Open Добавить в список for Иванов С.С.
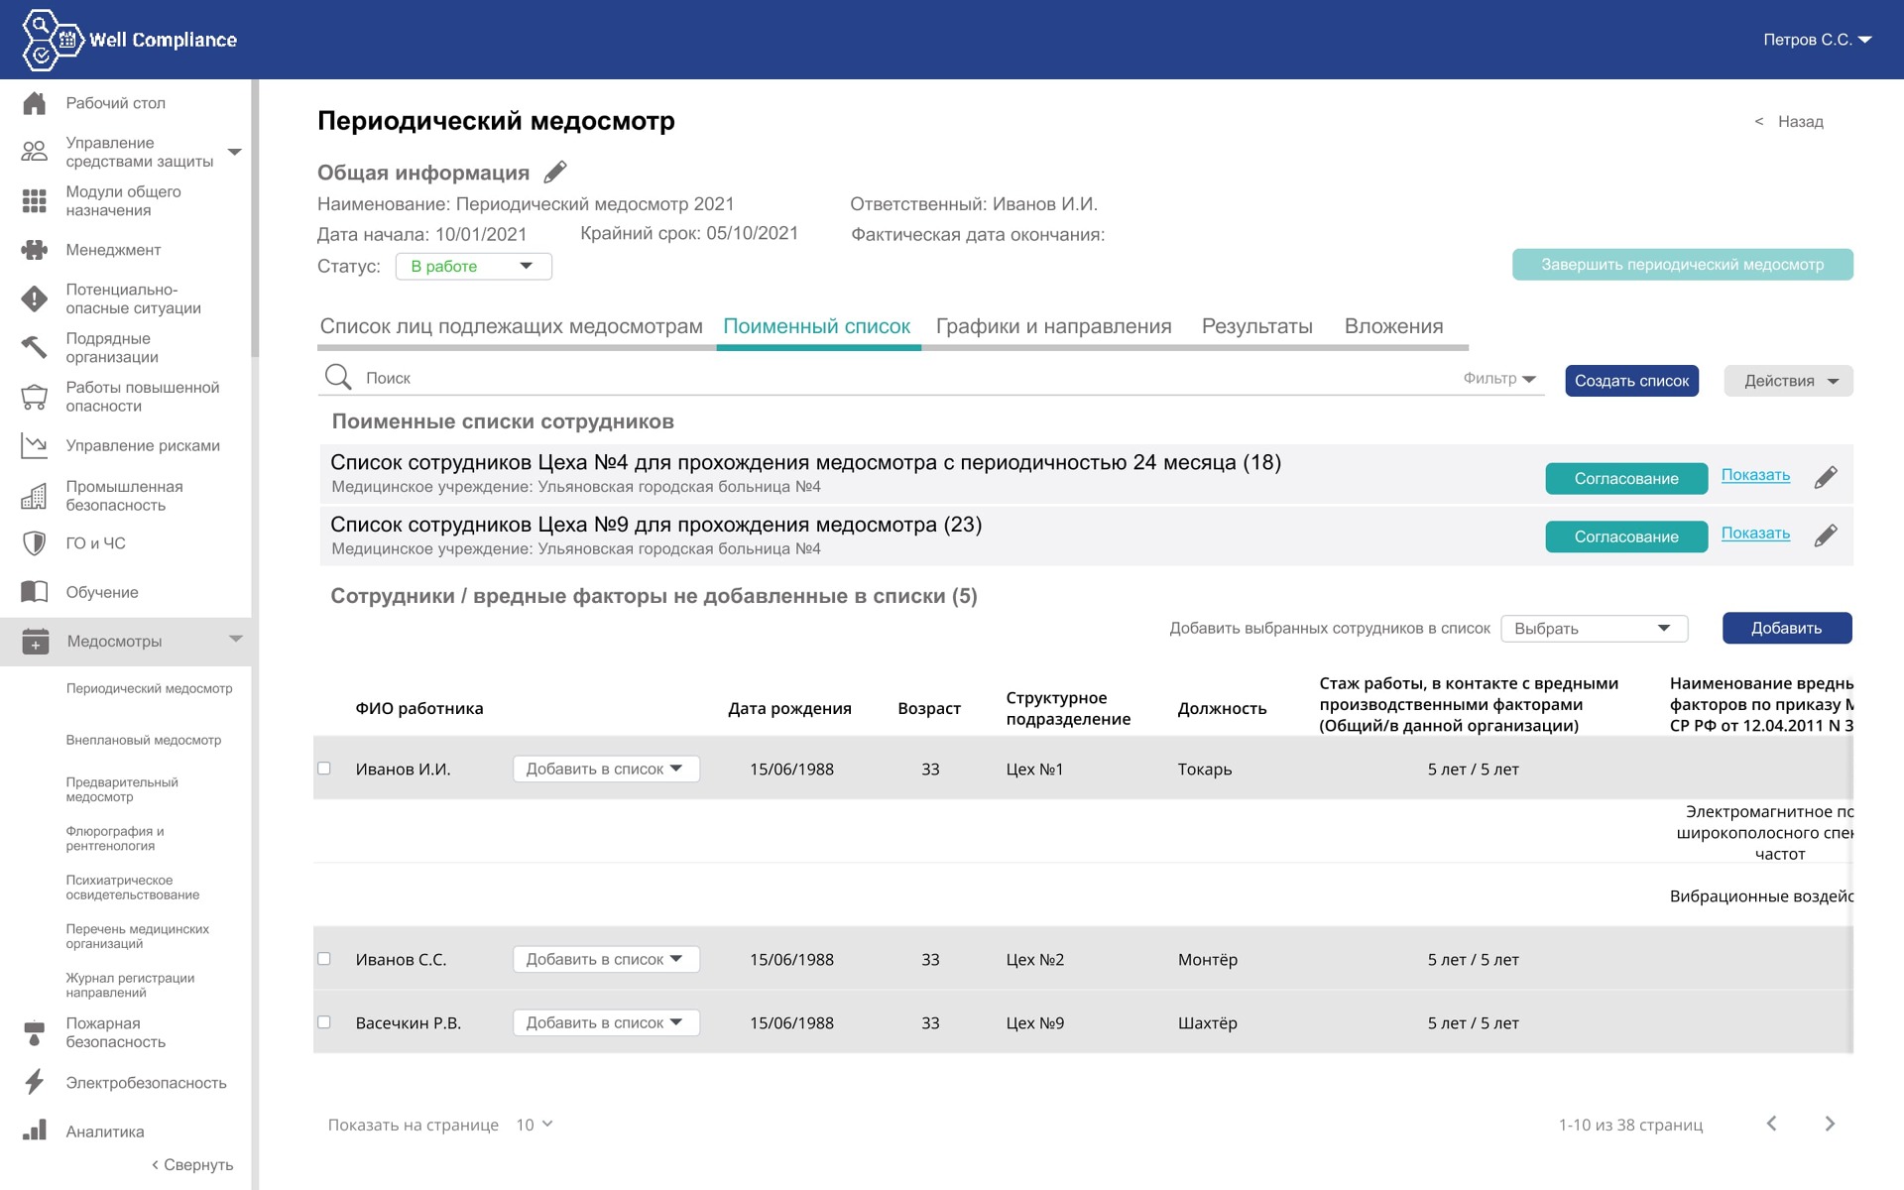The image size is (1904, 1190). pyautogui.click(x=606, y=959)
